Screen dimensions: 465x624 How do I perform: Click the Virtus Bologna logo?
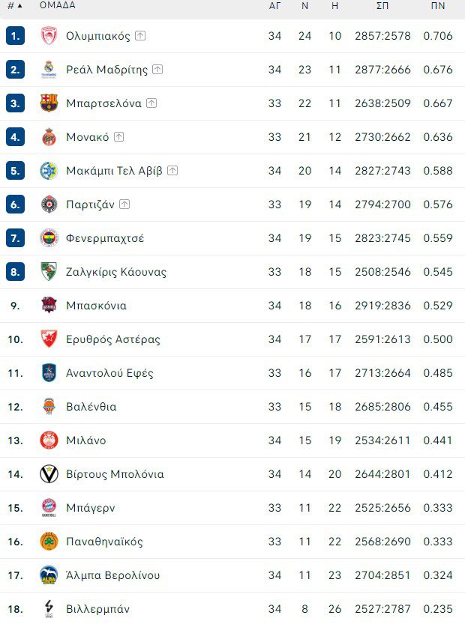point(49,474)
